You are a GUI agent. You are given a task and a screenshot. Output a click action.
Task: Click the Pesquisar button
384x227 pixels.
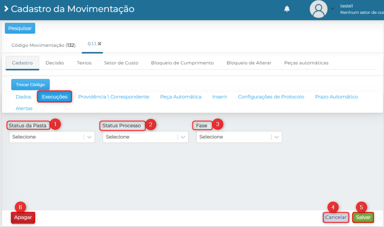[20, 28]
